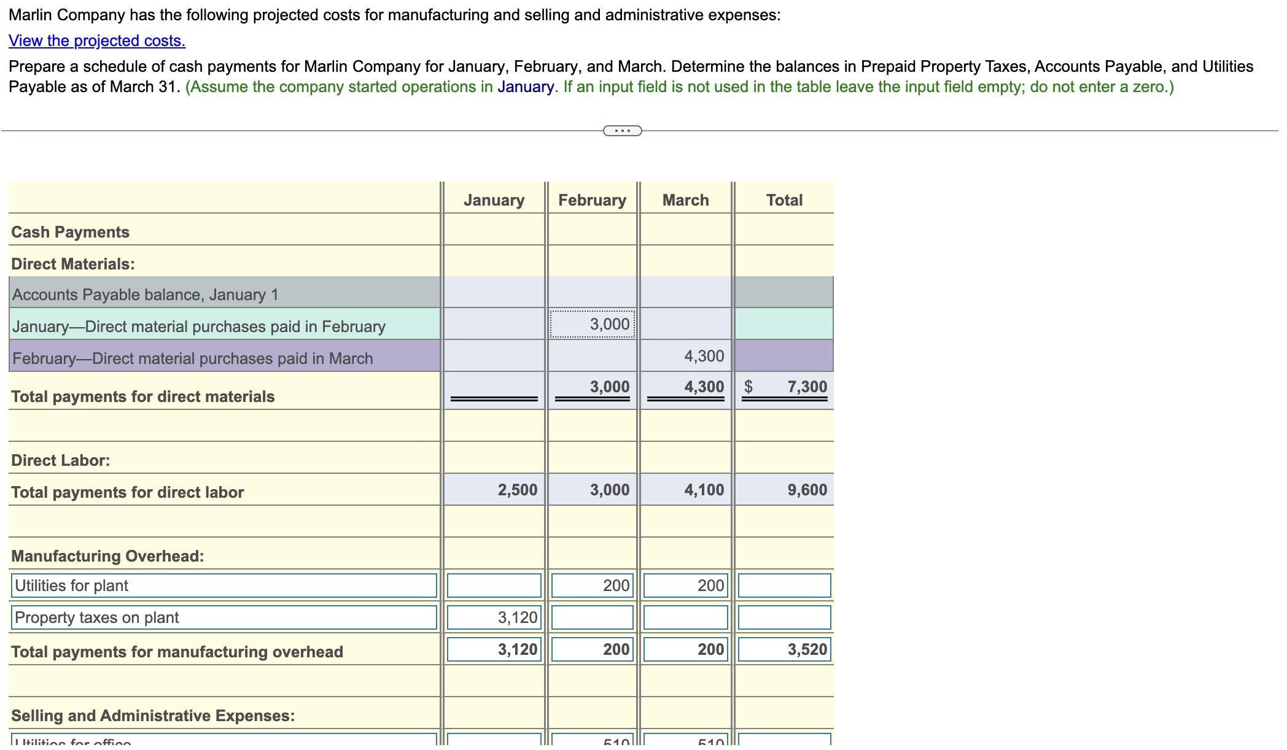Screen dimensions: 1287x750
Task: Click the Utilities for plant label field
Action: [x=224, y=586]
